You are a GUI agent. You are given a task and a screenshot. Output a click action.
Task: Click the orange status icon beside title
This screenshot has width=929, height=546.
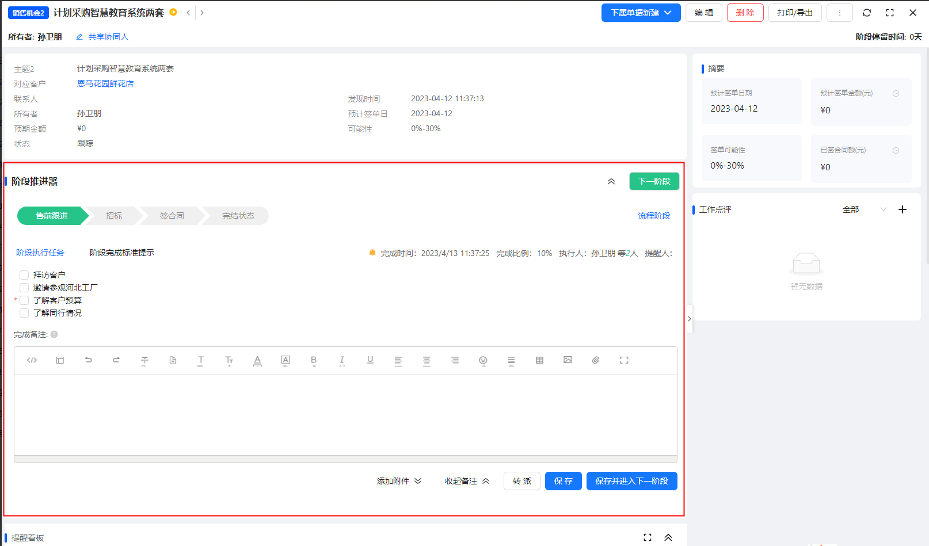(173, 12)
